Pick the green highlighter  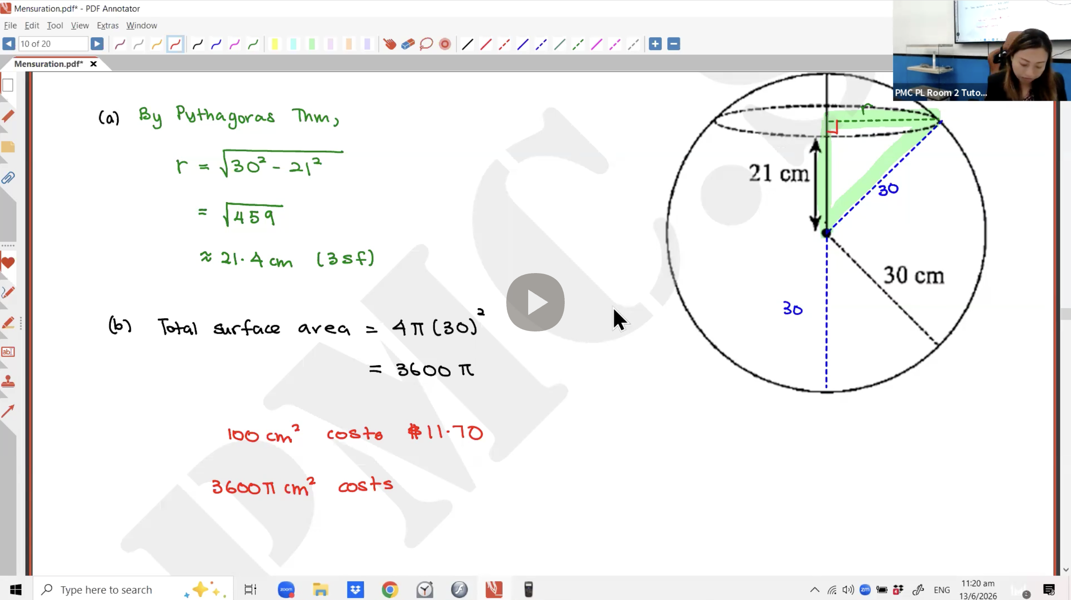[x=312, y=44]
